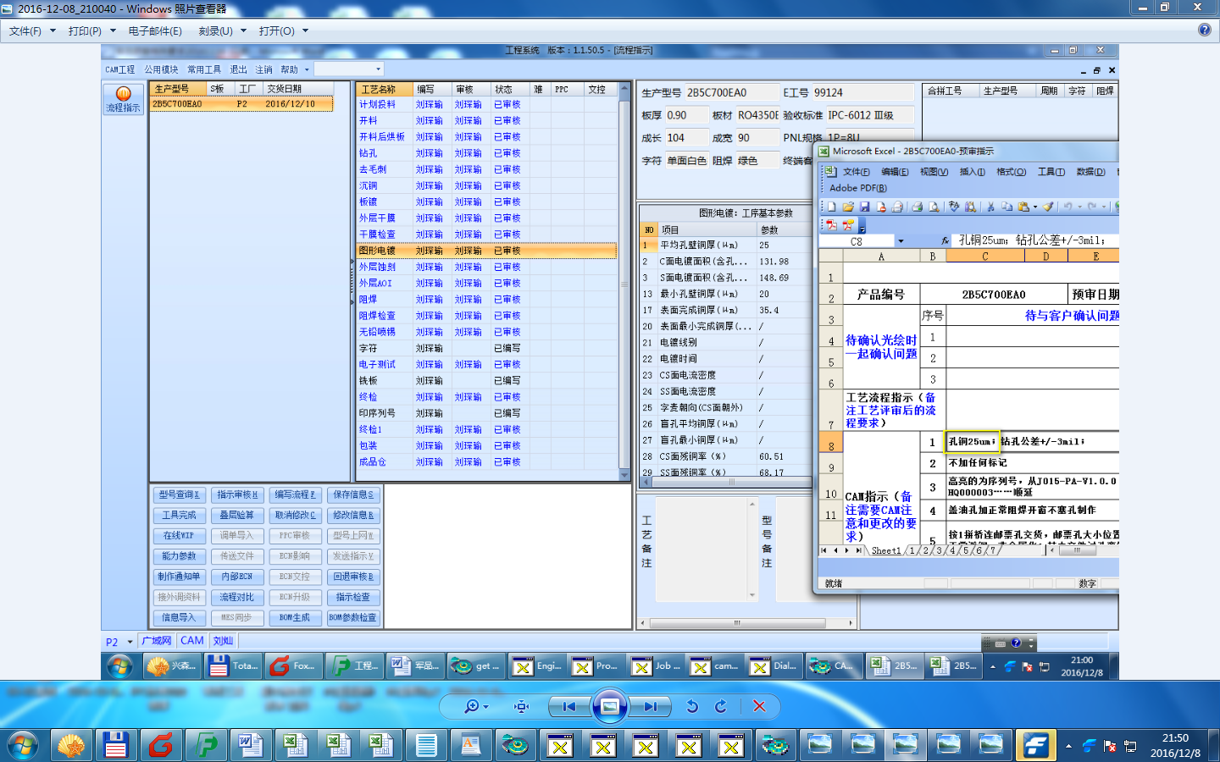Click the 型号查询 button
This screenshot has height=762, width=1220.
pos(179,494)
